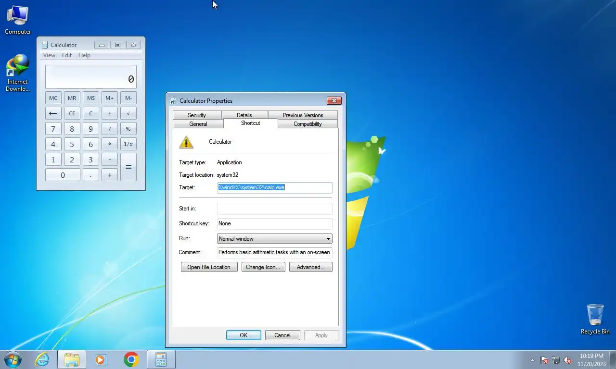The width and height of the screenshot is (616, 369).
Task: Click warning icon in Calculator Properties
Action: tap(186, 142)
